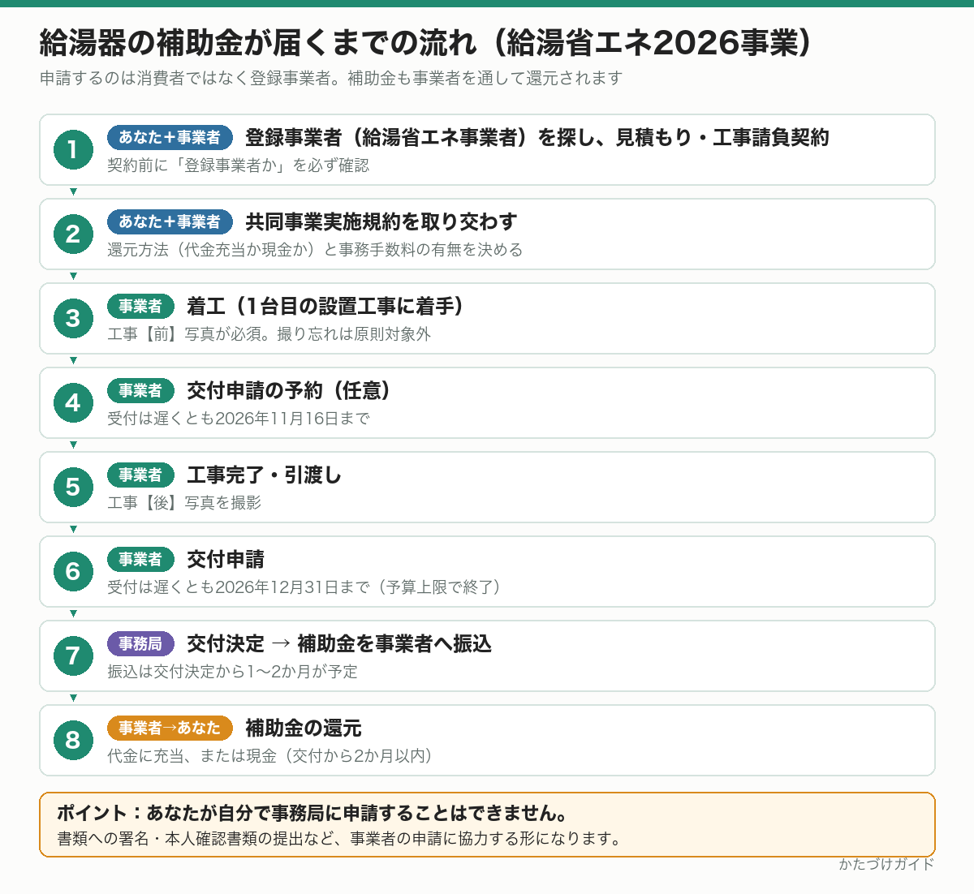Click the orange 事業者→あなた badge

[170, 728]
